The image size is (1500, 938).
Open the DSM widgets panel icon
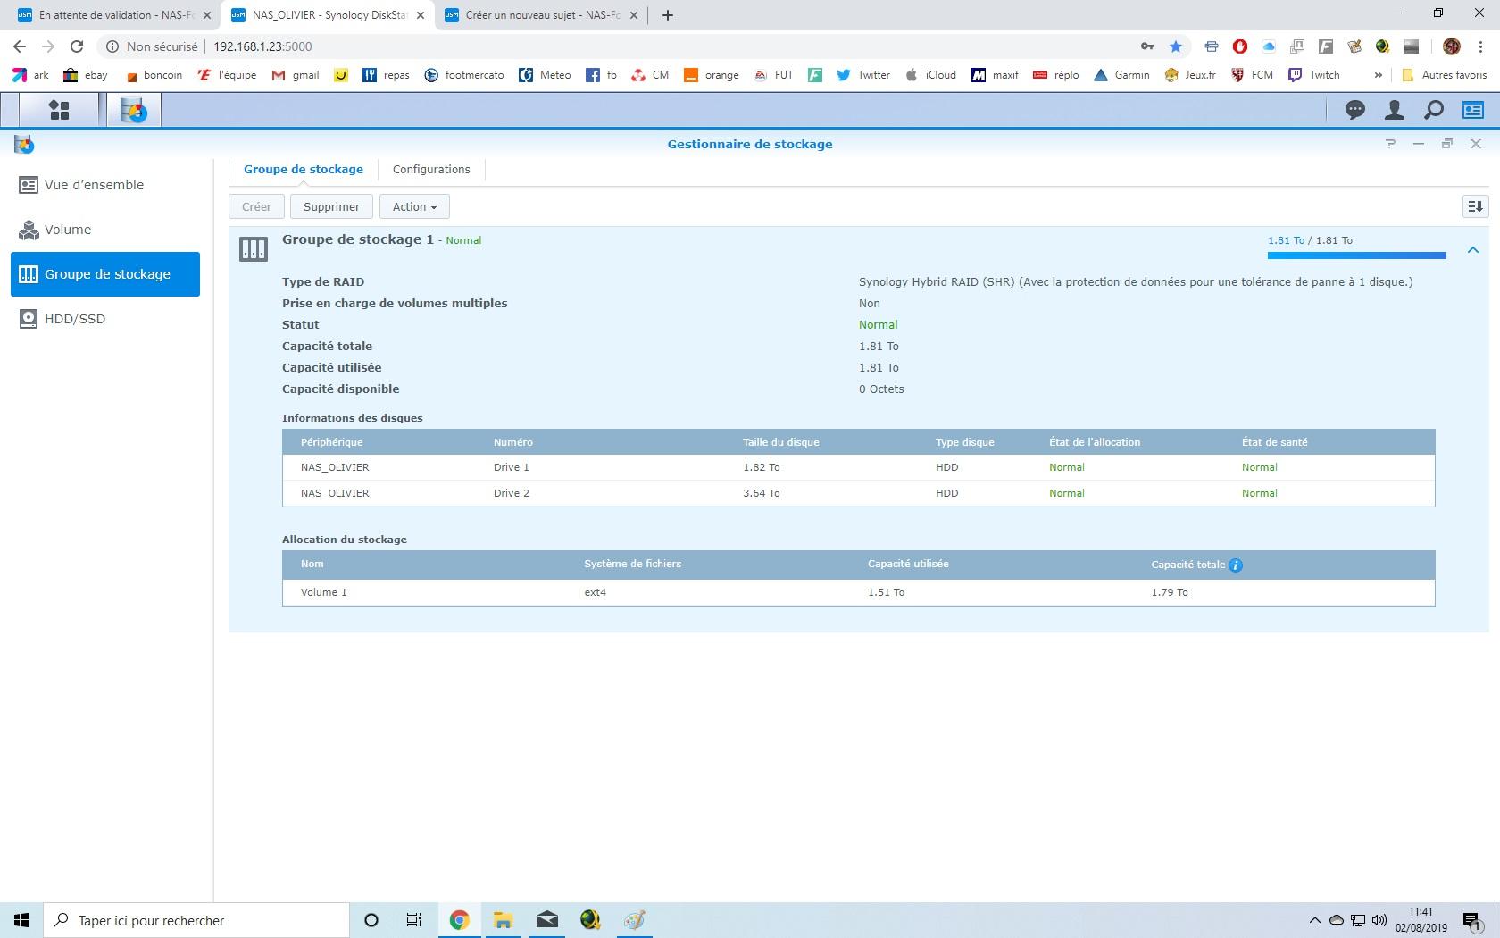[x=1472, y=110]
